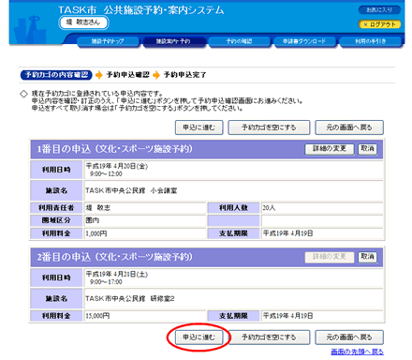Open the 利用の手引き tab
The image size is (412, 360).
point(371,41)
